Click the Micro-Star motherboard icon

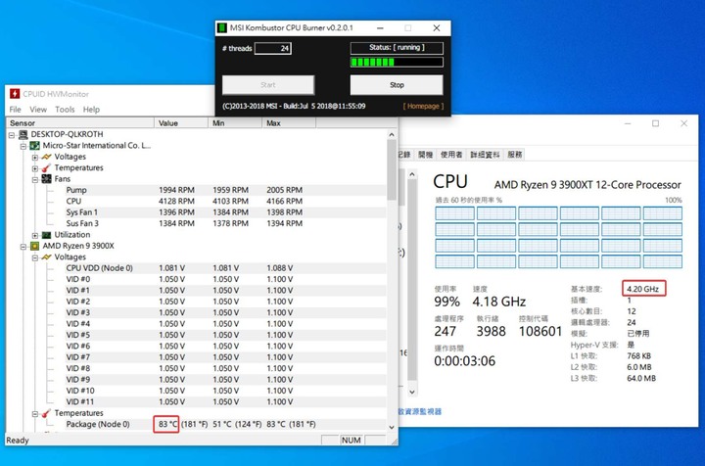click(34, 146)
